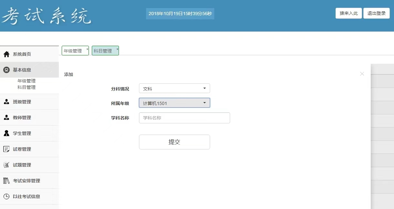The width and height of the screenshot is (394, 209).
Task: Open 班级管理 from the sidebar
Action: (7, 101)
